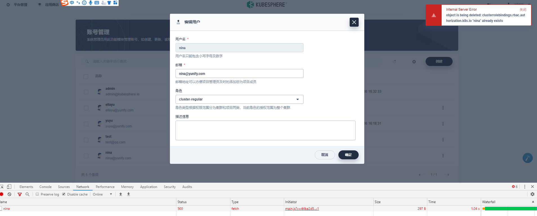537x216 pixels.
Task: Open the Online throttling dropdown
Action: click(x=103, y=194)
